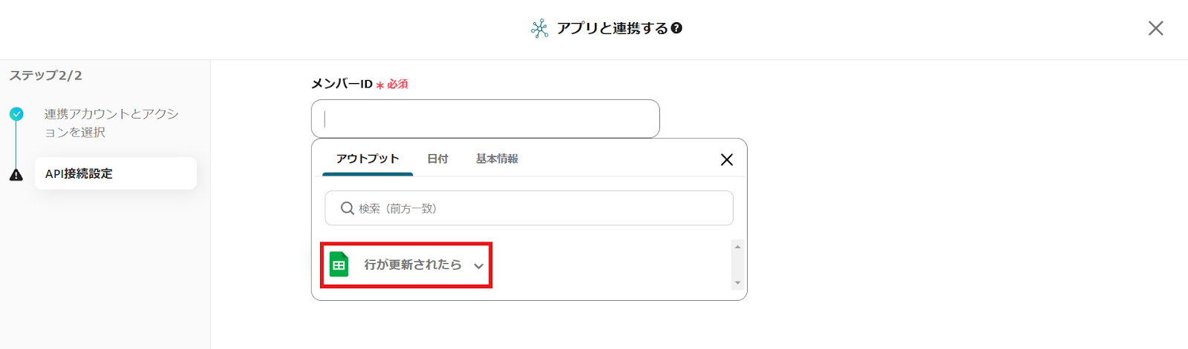
Task: Select the API接続設定 step
Action: [115, 173]
